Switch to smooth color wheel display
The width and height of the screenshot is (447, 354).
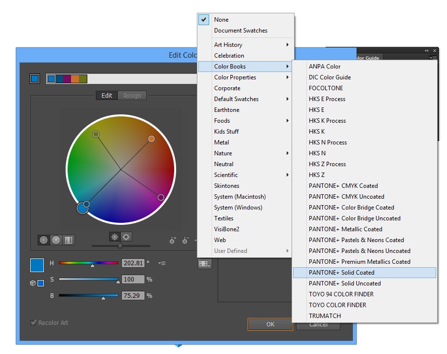(44, 240)
